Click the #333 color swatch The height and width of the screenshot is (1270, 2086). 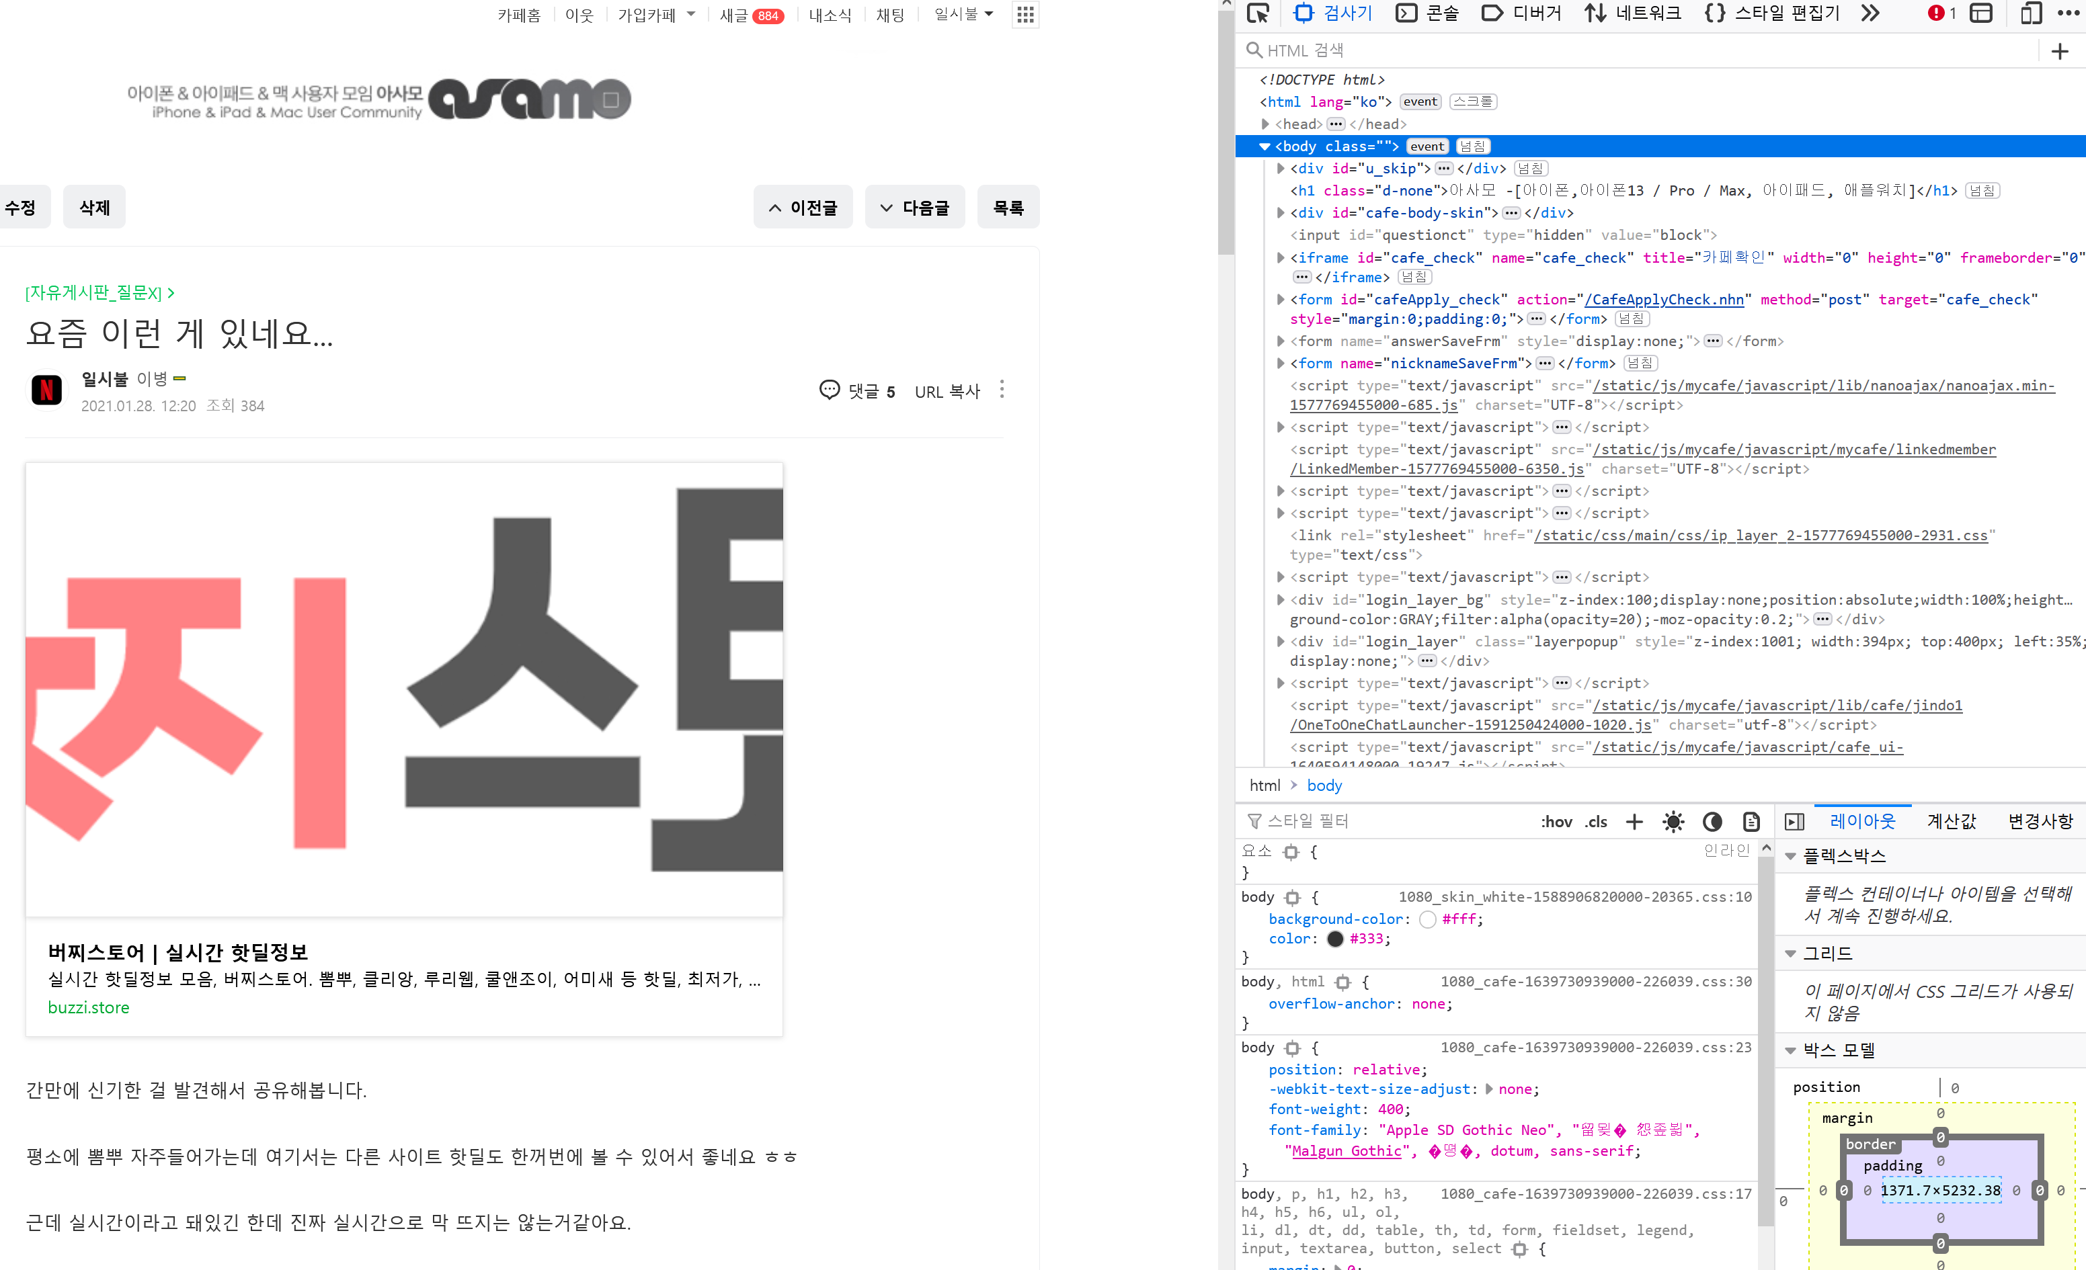point(1335,938)
